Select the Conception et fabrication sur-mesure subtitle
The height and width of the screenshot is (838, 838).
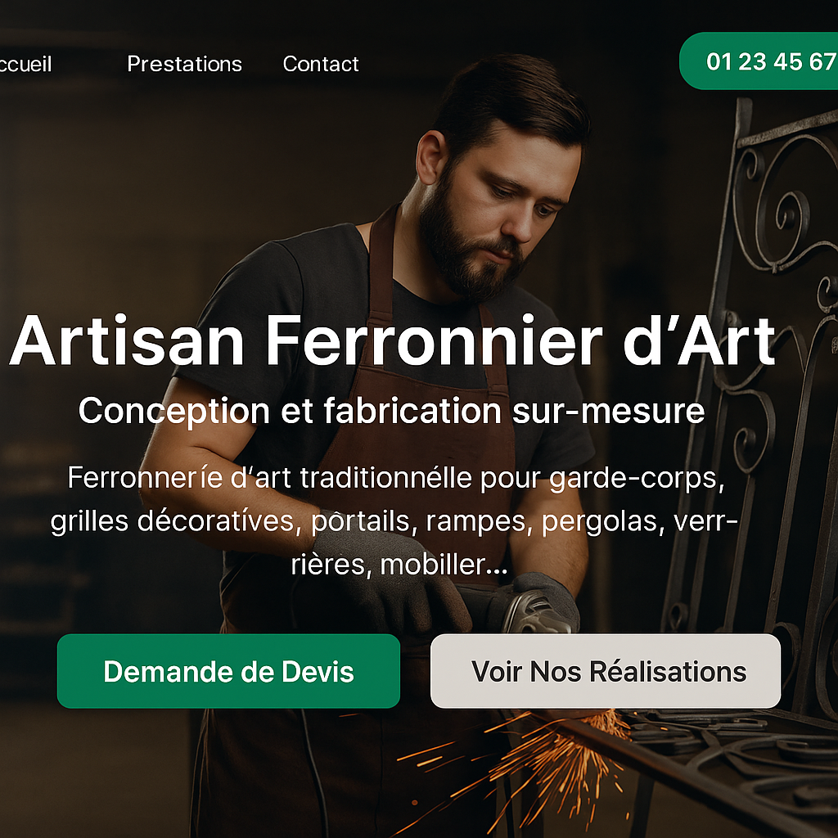pos(392,411)
